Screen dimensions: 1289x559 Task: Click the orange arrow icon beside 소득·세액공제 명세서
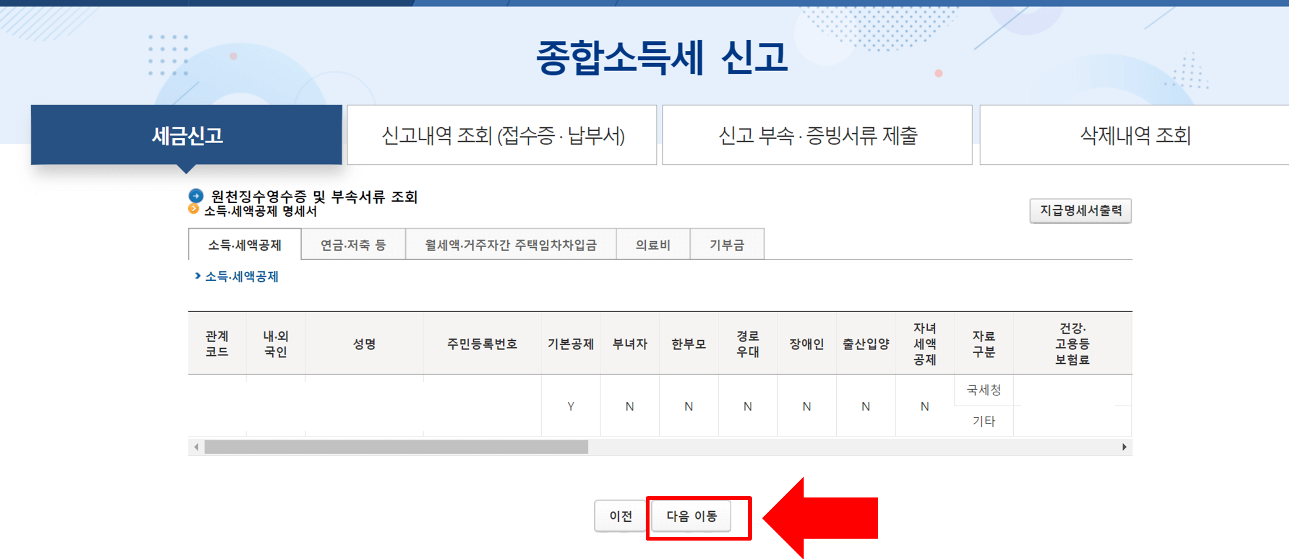(193, 209)
